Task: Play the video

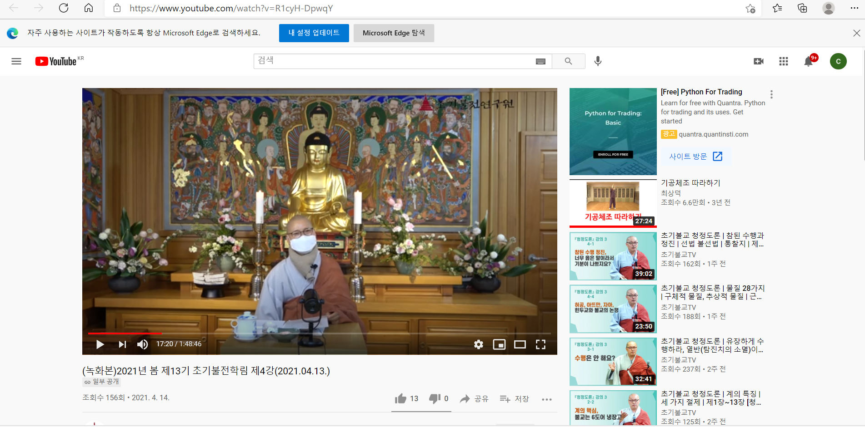Action: click(100, 344)
